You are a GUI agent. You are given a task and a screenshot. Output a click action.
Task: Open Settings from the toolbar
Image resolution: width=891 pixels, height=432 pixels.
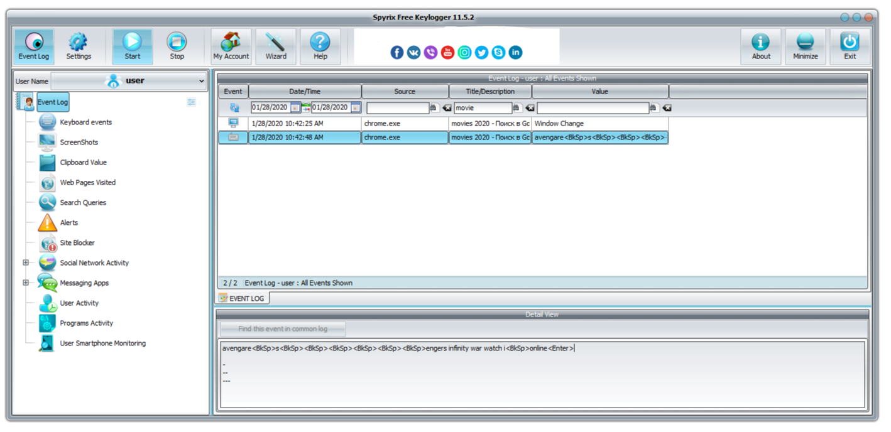tap(79, 46)
